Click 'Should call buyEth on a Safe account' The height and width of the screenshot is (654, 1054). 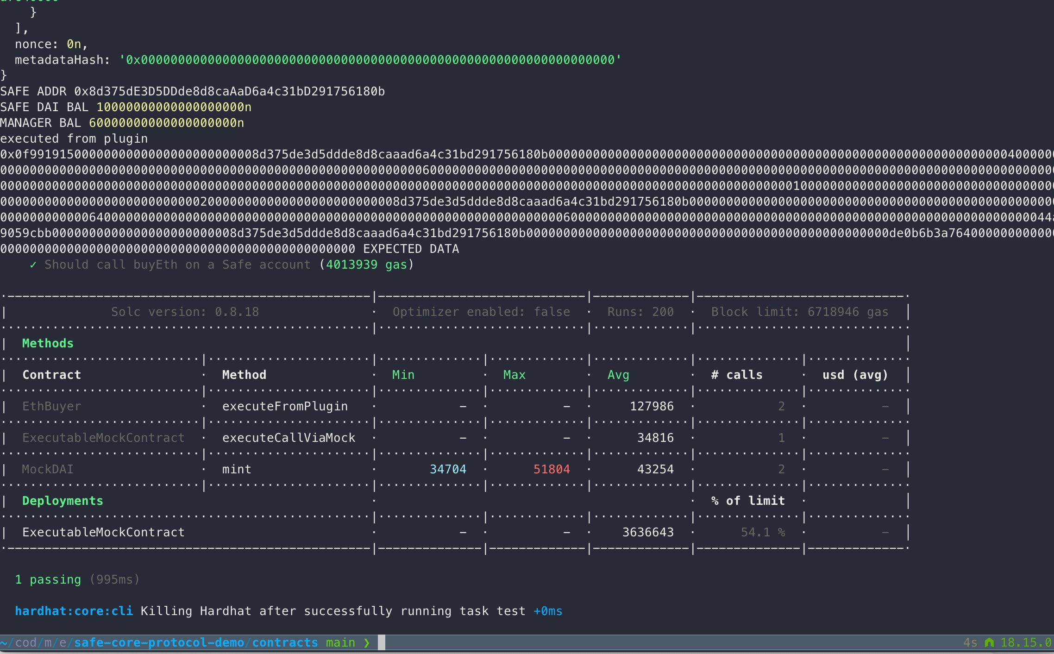pyautogui.click(x=178, y=264)
